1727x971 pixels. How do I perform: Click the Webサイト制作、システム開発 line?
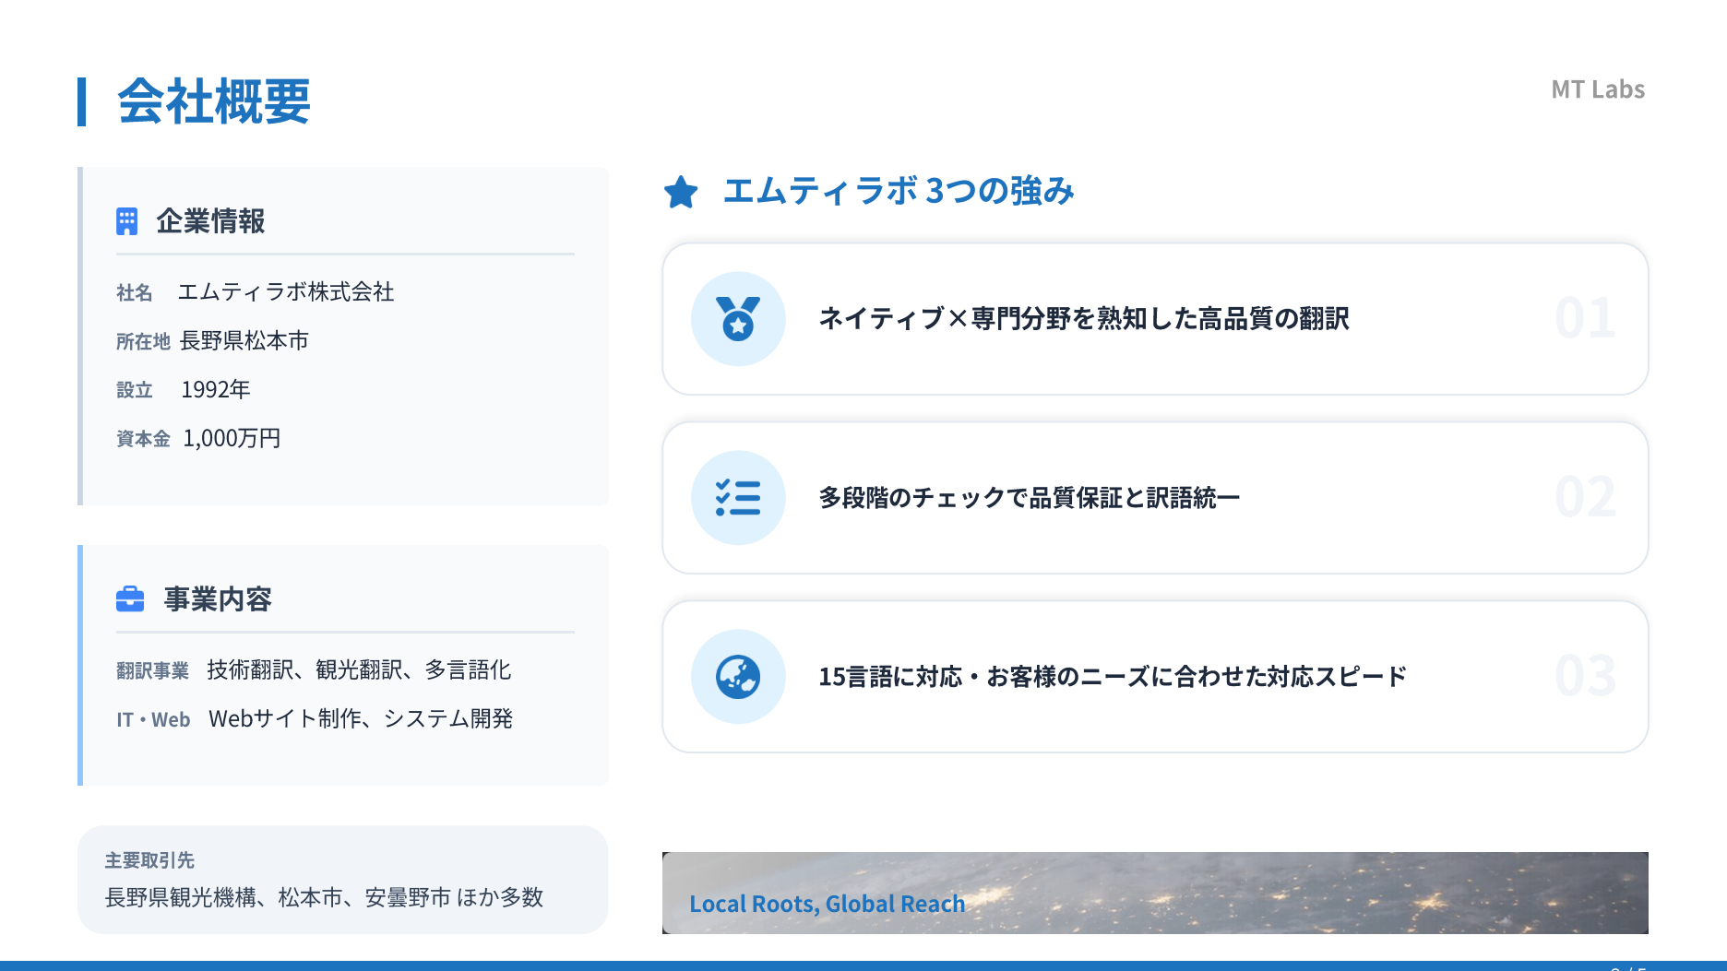point(361,719)
